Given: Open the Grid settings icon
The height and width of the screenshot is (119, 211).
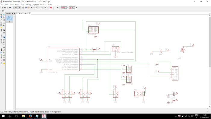Looking at the screenshot, I should (2, 11).
